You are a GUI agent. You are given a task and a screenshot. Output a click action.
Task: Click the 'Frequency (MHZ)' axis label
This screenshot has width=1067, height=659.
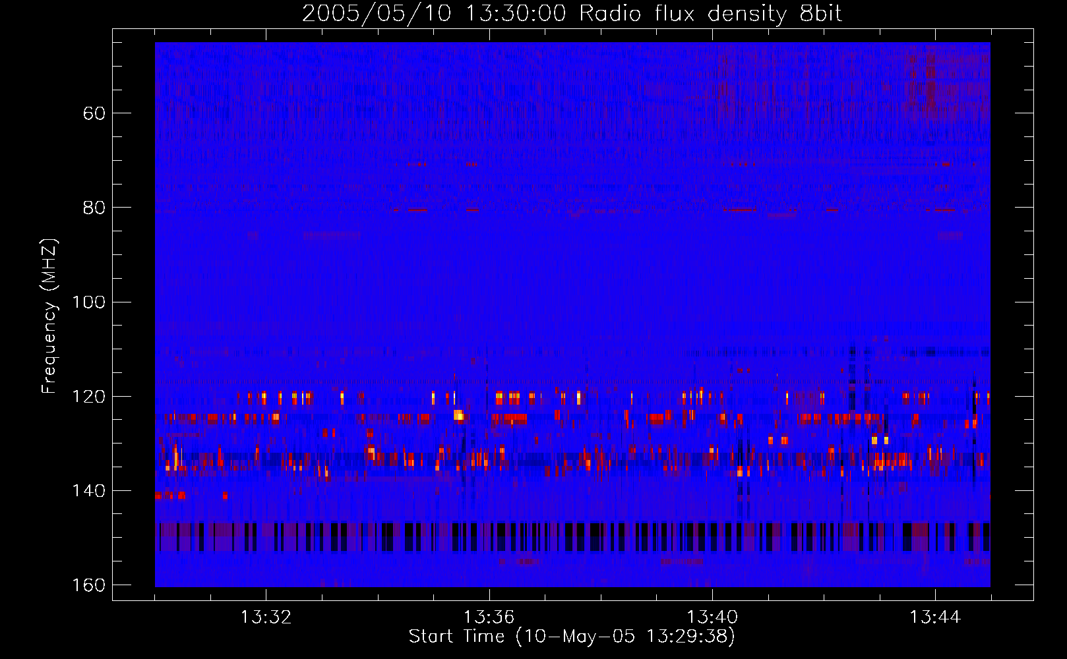pos(49,316)
